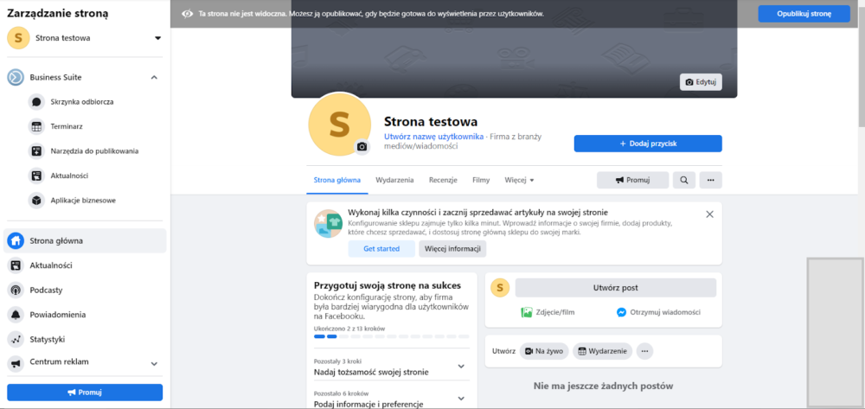Click the Strona testowa avatar in sidebar header

18,38
